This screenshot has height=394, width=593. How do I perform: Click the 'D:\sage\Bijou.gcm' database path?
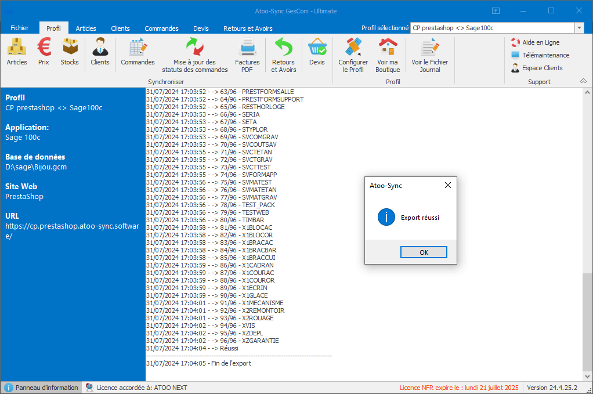pos(36,167)
